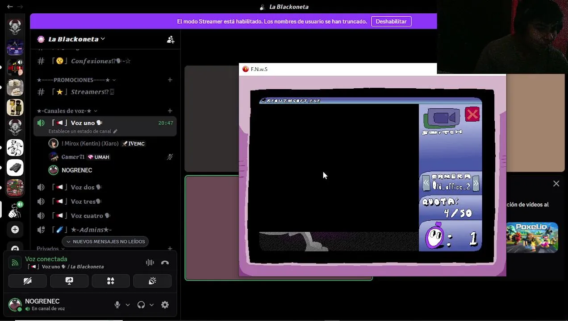Open the Streamers text channel

[x=105, y=92]
